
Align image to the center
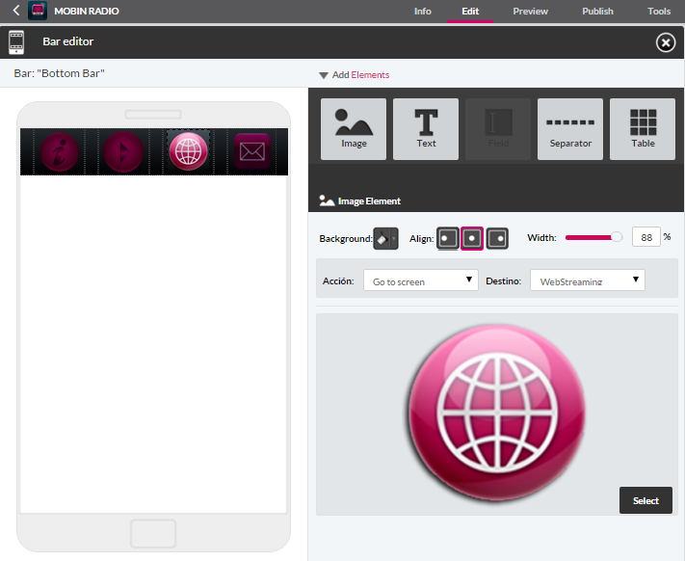[472, 238]
